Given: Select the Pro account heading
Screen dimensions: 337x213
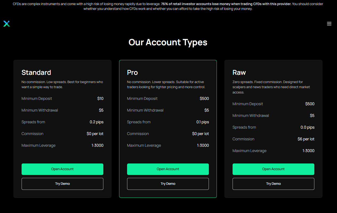Looking at the screenshot, I should pyautogui.click(x=132, y=72).
